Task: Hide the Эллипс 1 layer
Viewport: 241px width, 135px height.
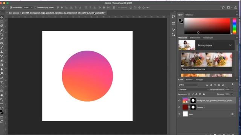Action: 179,107
